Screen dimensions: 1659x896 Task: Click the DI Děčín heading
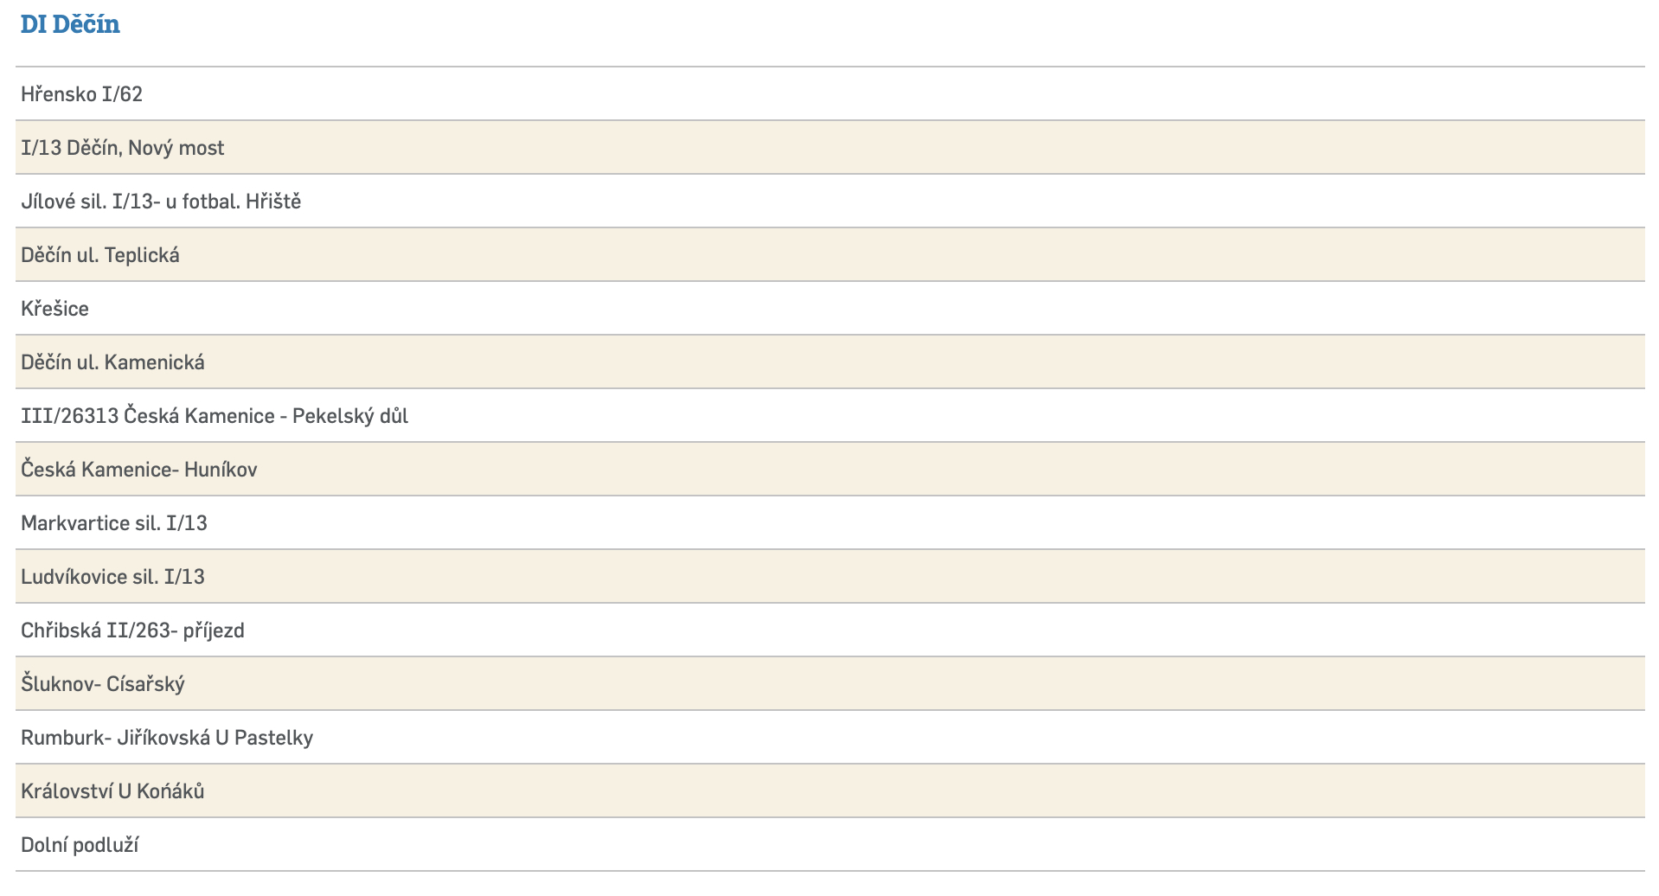pyautogui.click(x=70, y=24)
